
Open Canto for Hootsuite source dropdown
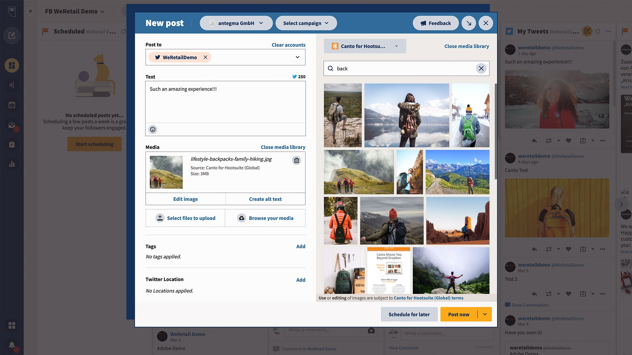pos(365,46)
